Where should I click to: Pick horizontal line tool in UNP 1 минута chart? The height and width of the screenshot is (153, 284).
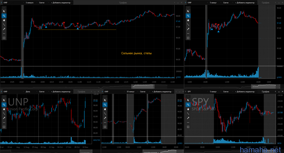click(x=4, y=33)
